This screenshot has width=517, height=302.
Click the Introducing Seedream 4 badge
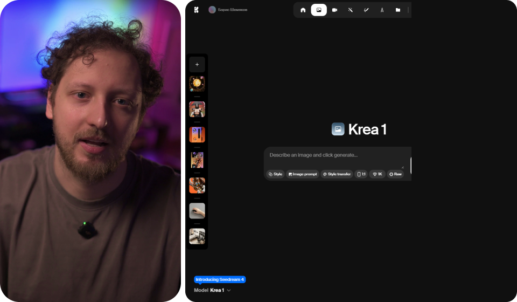click(x=220, y=279)
